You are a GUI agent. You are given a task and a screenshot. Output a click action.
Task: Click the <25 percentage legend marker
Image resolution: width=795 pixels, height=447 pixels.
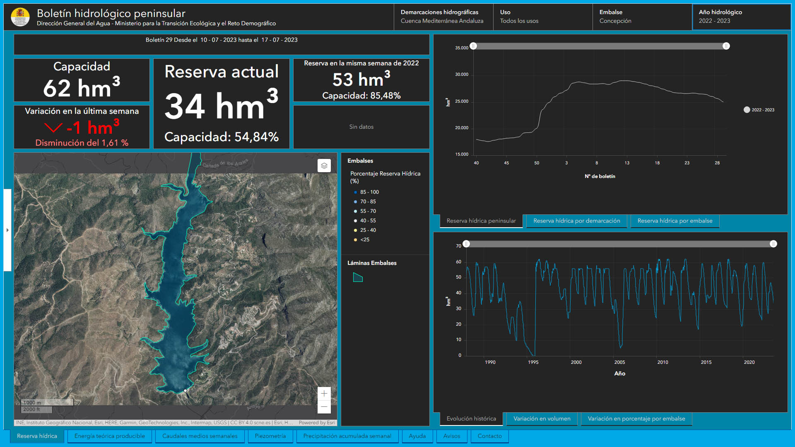(x=355, y=240)
